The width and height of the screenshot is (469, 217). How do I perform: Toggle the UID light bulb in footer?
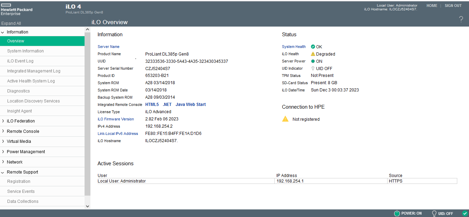click(x=434, y=213)
